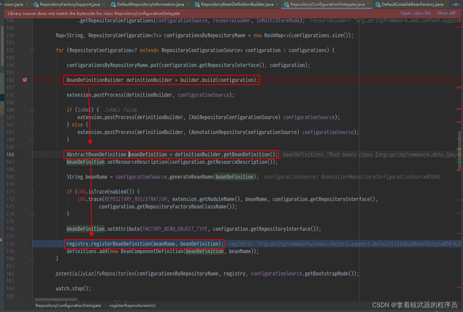
Task: Click the "isXml: false" inline debug hint
Action: click(120, 110)
